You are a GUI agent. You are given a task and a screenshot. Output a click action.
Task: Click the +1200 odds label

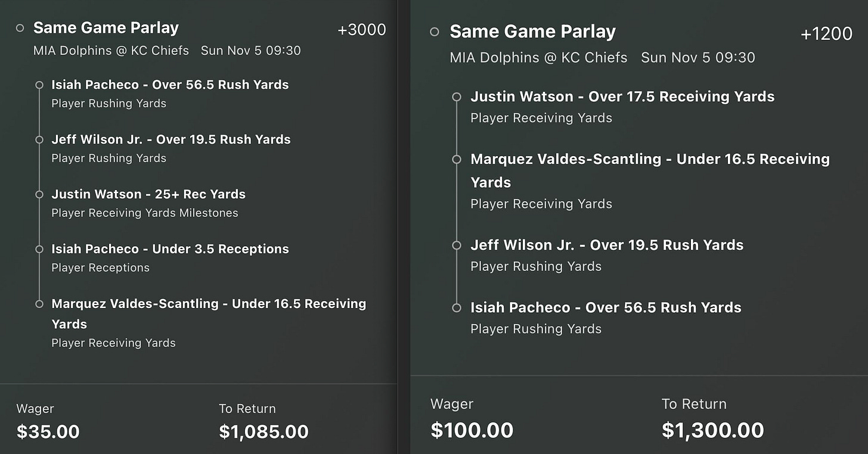[x=826, y=34]
